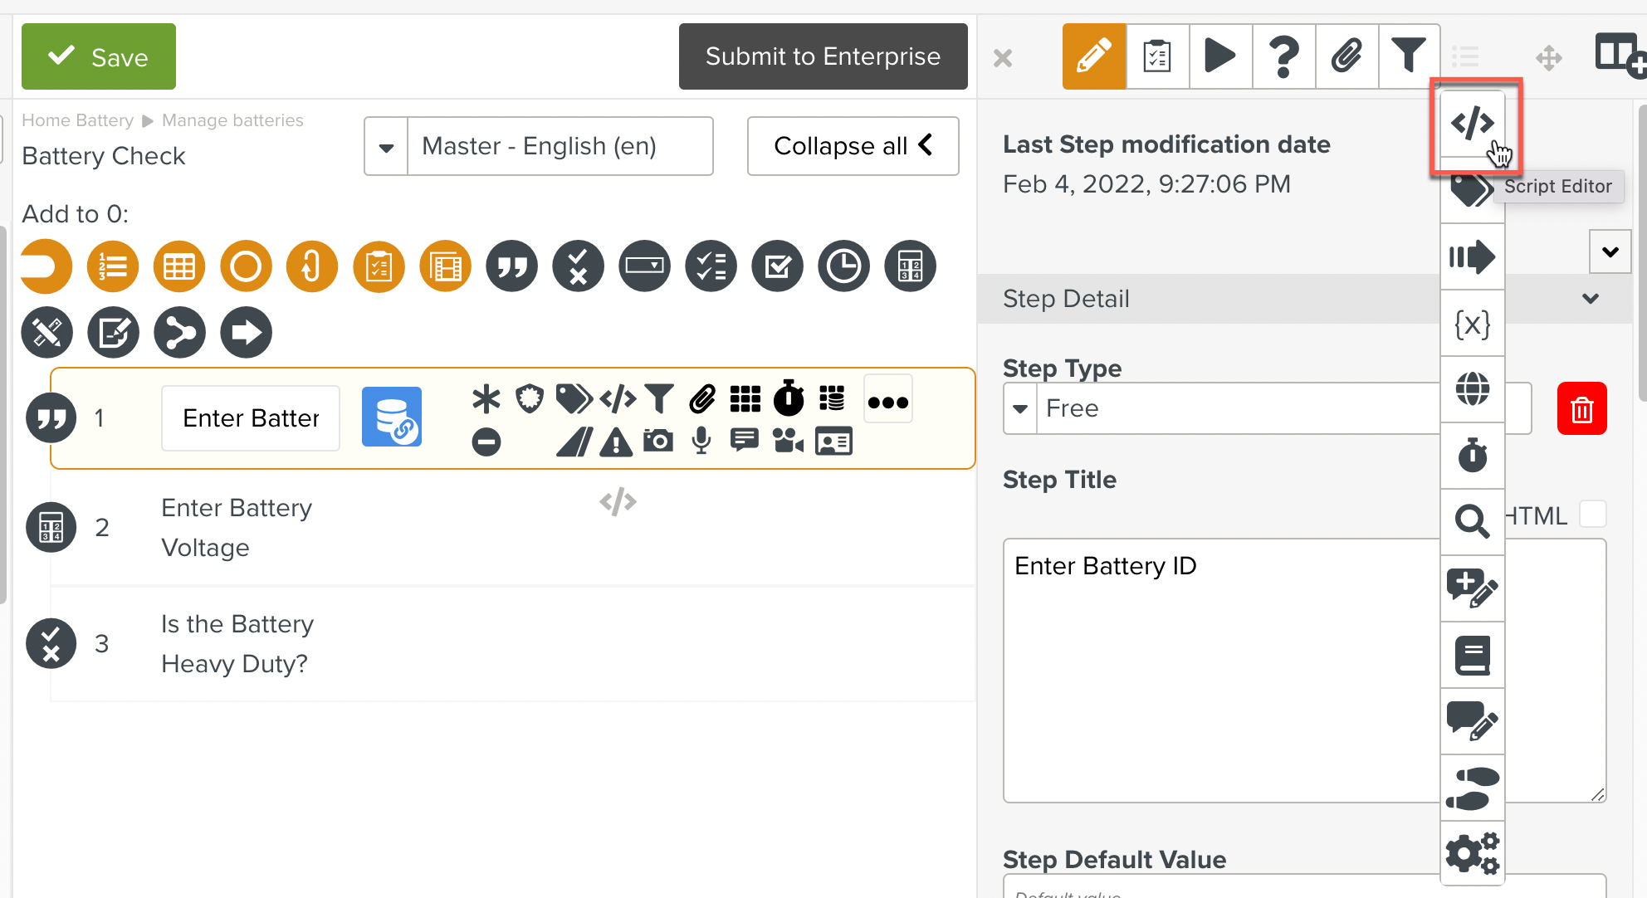Open the variables {x} icon

[1472, 323]
